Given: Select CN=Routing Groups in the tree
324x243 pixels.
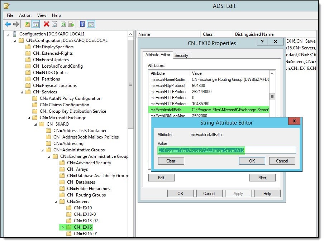Looking at the screenshot, I should [86, 195].
